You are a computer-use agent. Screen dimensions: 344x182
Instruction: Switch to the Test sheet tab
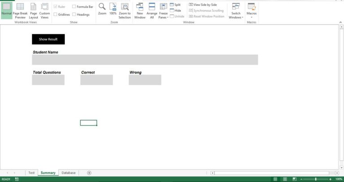tap(31, 173)
